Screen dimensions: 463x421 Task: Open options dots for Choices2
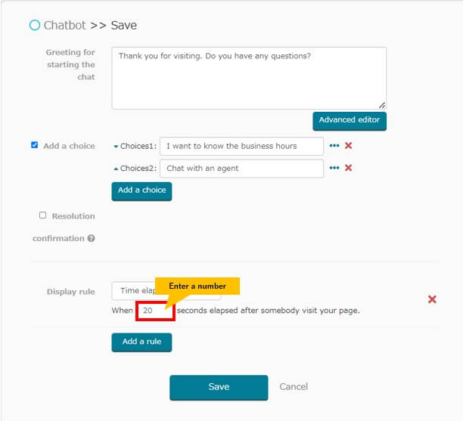pos(334,168)
